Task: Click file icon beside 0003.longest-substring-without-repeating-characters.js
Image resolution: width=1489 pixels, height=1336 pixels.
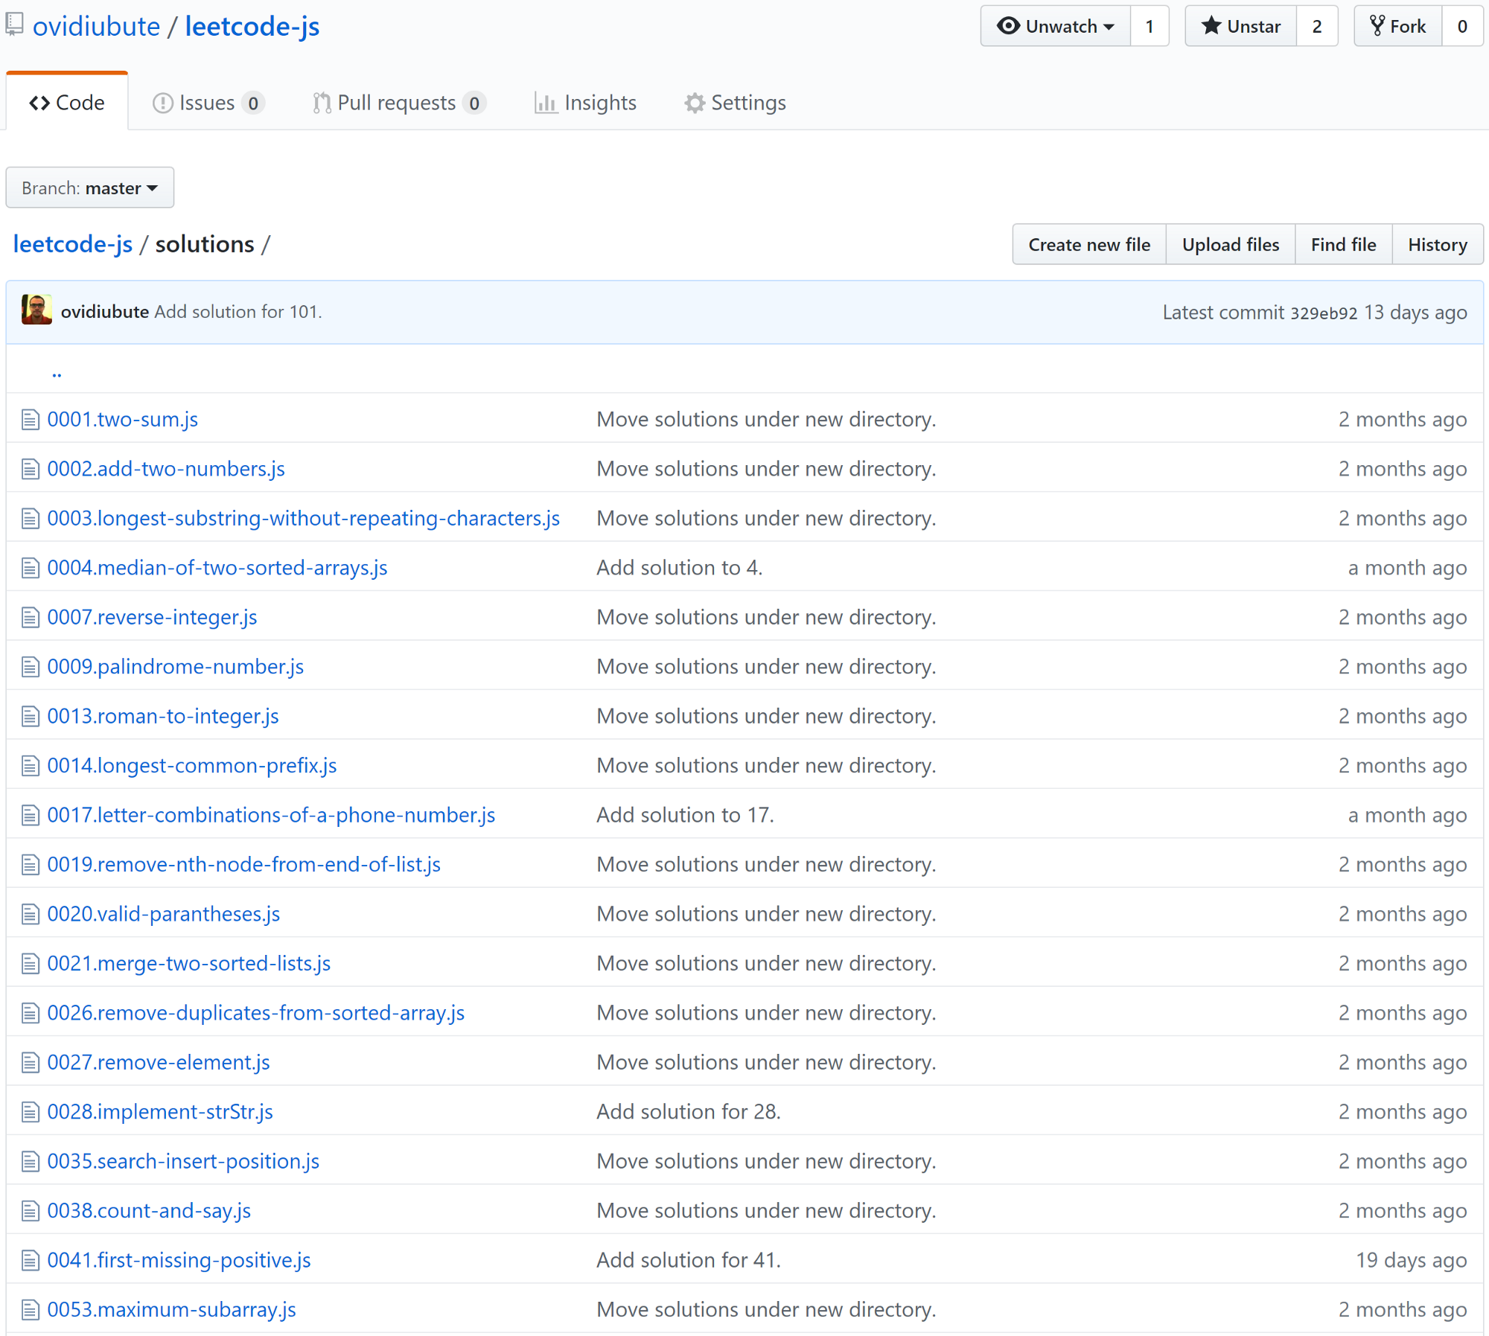Action: 30,519
